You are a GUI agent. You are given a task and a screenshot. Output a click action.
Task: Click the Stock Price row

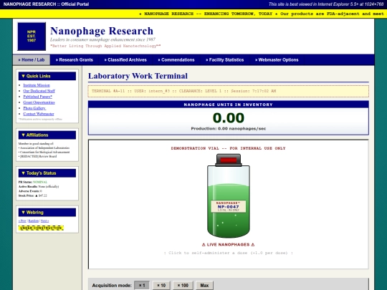click(x=32, y=195)
